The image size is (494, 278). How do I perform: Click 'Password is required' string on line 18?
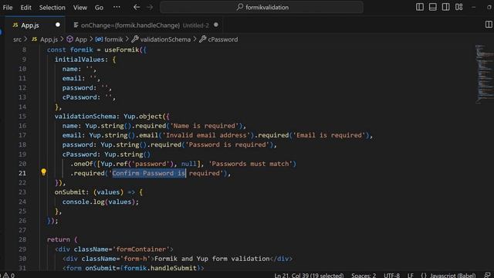pos(228,144)
